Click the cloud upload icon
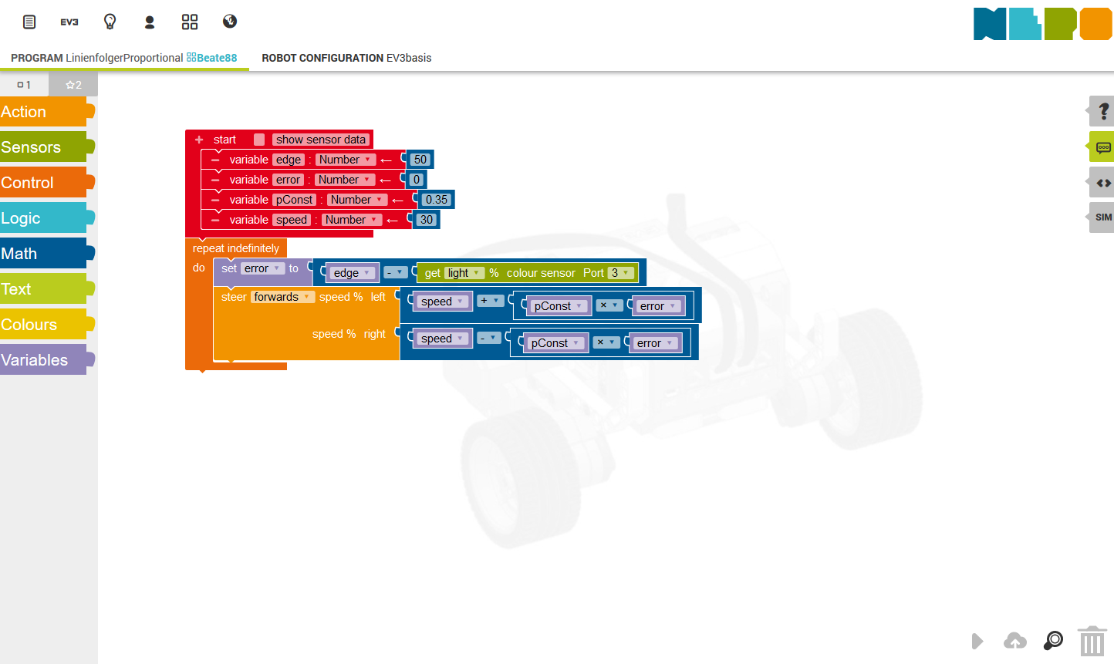1114x664 pixels. 1015,641
